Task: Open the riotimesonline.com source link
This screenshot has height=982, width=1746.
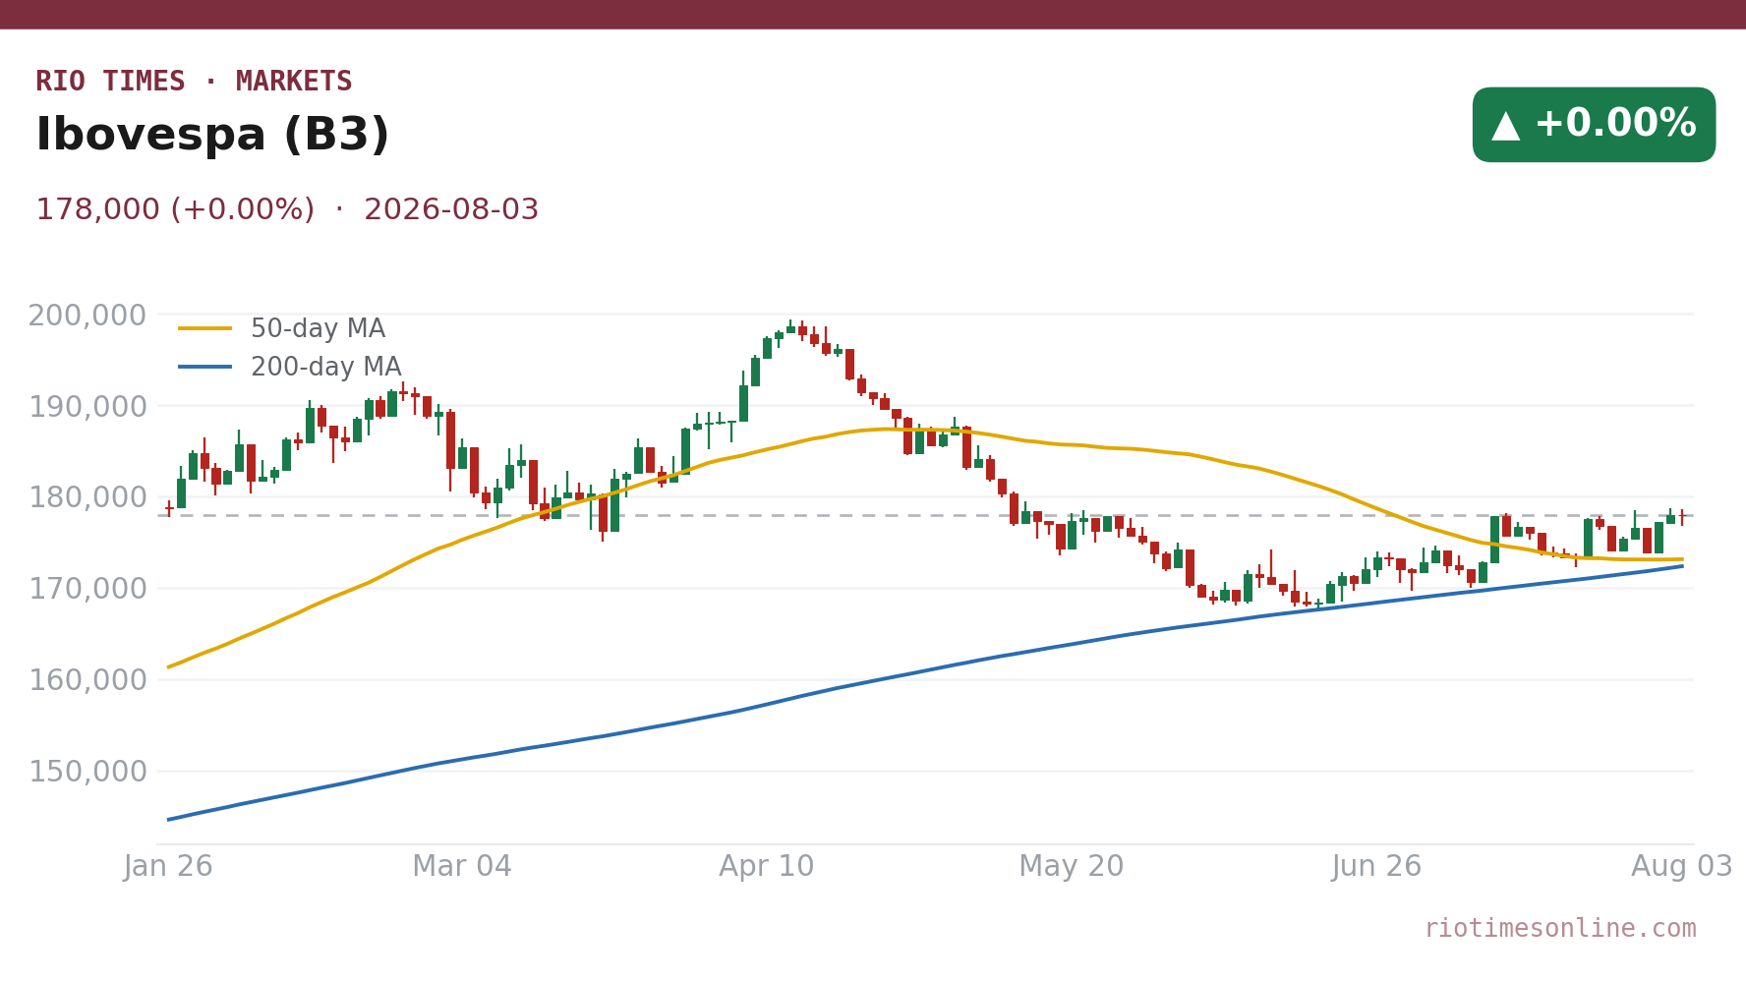Action: (x=1560, y=929)
